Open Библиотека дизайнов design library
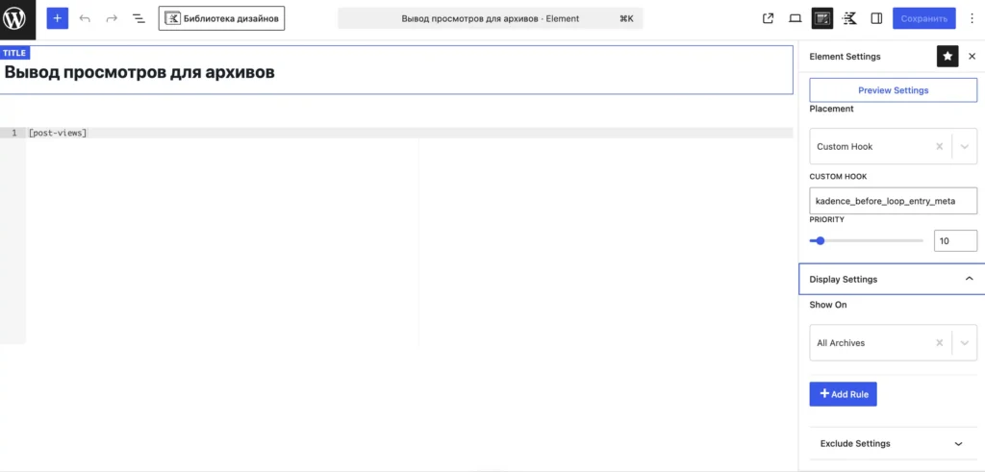985x472 pixels. coord(222,18)
